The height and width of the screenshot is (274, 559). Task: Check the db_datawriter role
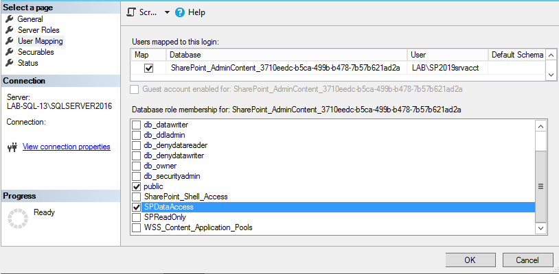[136, 125]
